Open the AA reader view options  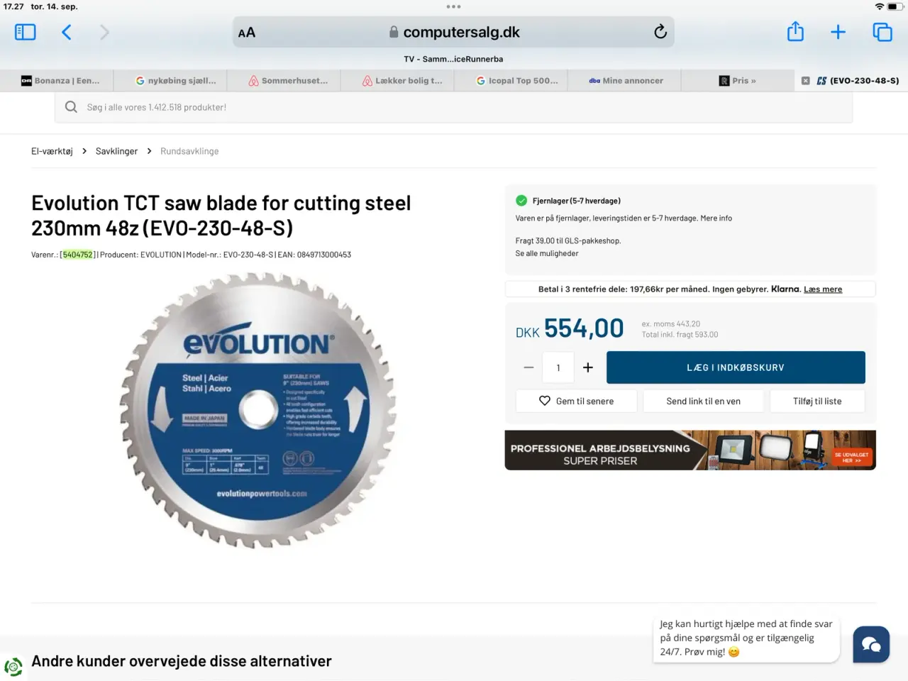click(247, 33)
